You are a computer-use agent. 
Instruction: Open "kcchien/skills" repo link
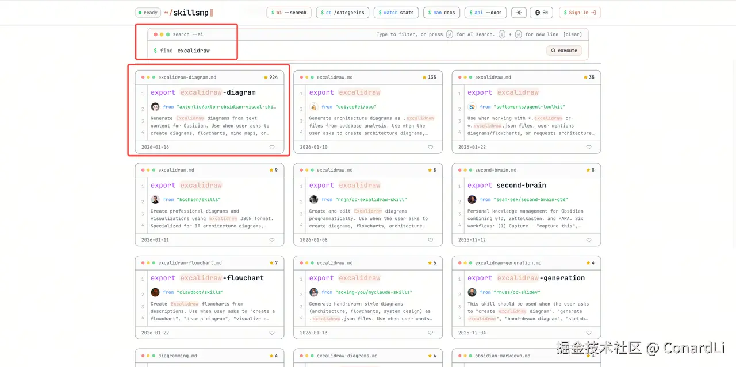pyautogui.click(x=199, y=200)
